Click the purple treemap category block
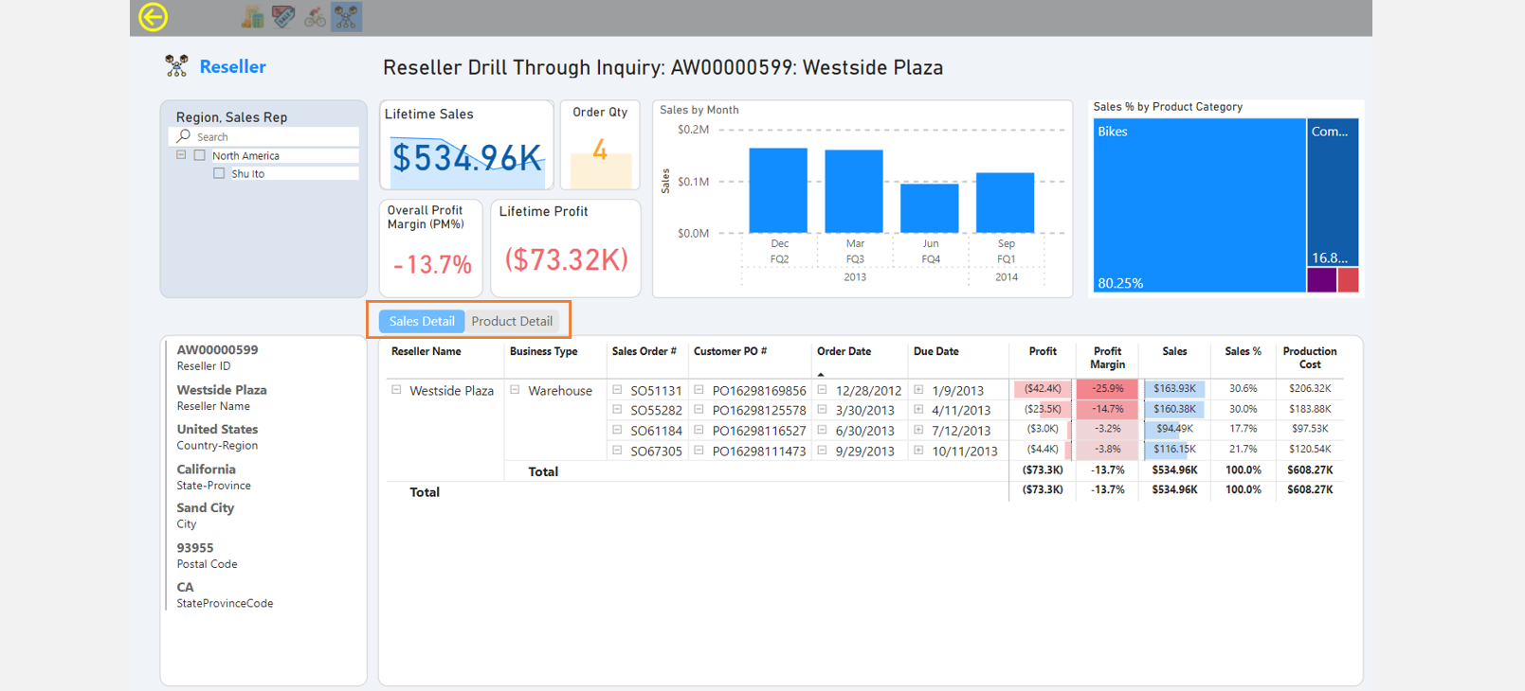The height and width of the screenshot is (691, 1525). tap(1321, 280)
